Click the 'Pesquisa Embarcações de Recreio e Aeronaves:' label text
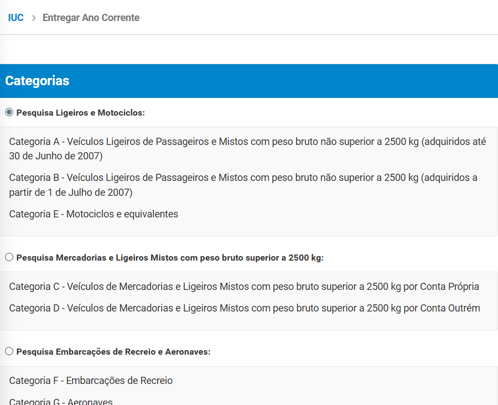 click(x=113, y=352)
